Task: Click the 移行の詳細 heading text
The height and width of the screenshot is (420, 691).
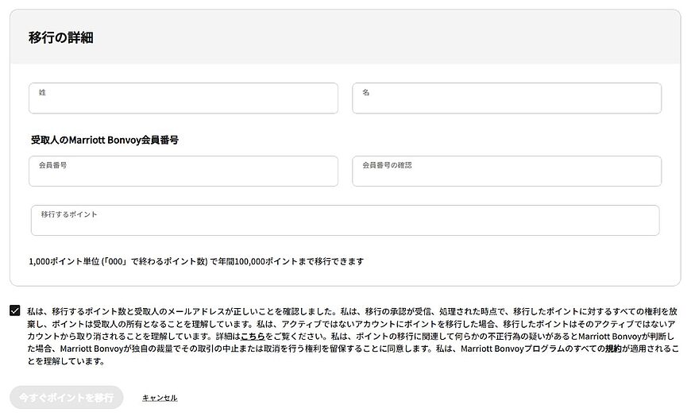Action: tap(61, 37)
